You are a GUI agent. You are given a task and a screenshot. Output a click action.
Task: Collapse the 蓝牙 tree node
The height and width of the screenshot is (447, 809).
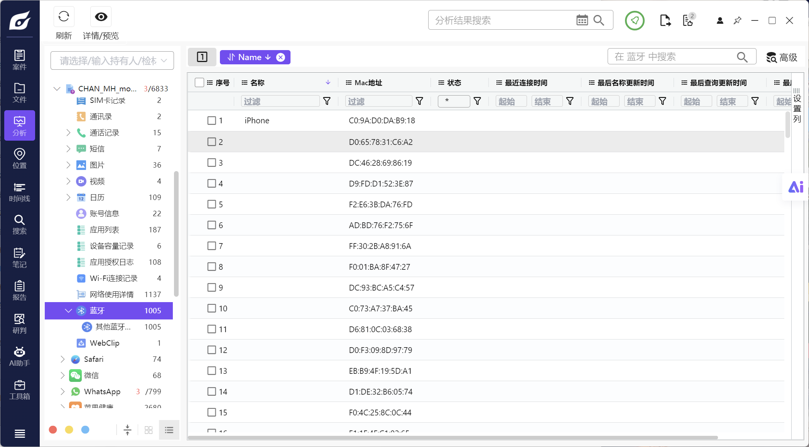pyautogui.click(x=68, y=311)
